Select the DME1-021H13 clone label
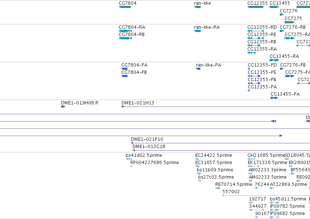The image size is (310, 219). (138, 103)
